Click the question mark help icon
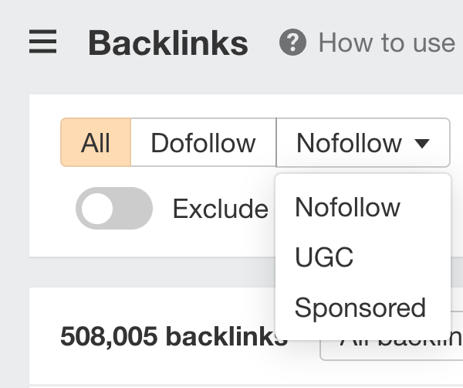The width and height of the screenshot is (463, 388). click(x=292, y=43)
